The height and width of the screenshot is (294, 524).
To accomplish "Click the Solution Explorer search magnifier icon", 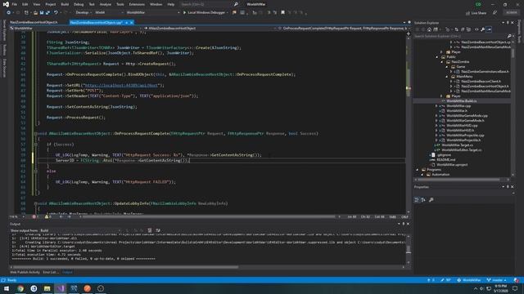I will 509,36.
